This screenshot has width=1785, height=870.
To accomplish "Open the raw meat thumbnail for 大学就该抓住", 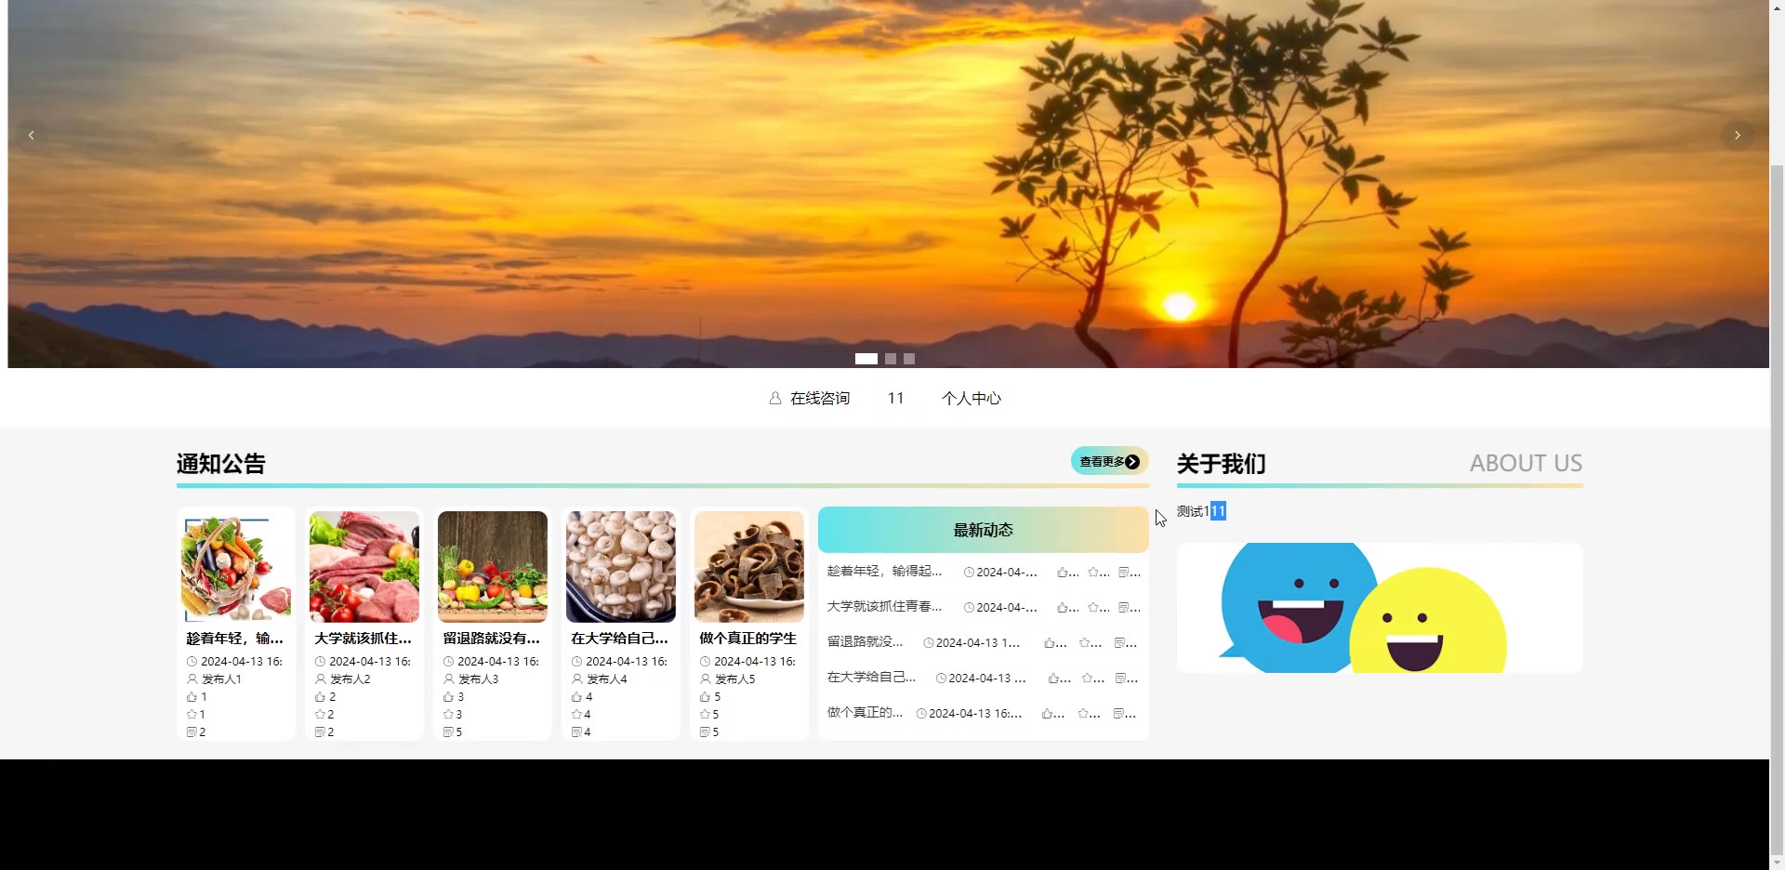I will tap(364, 567).
